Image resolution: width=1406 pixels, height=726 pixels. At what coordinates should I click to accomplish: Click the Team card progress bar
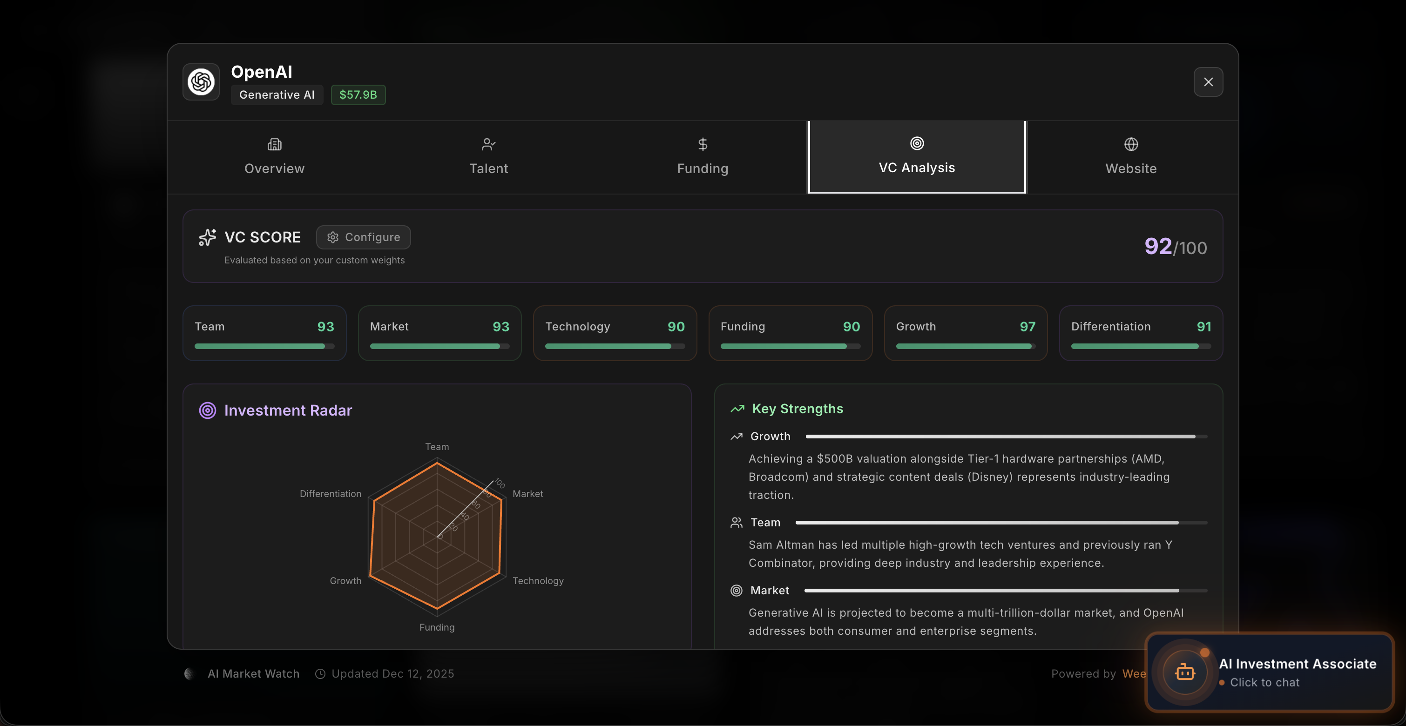coord(264,346)
